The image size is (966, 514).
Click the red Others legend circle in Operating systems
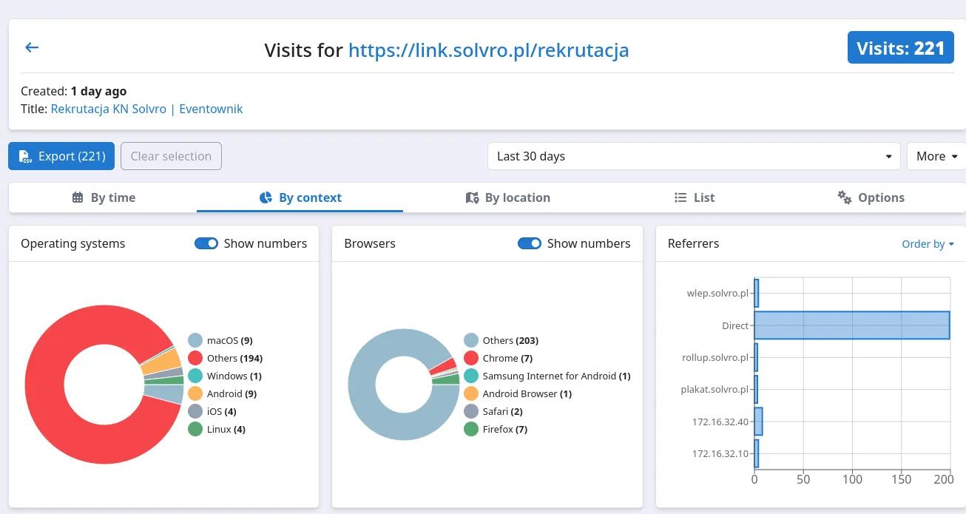[195, 358]
